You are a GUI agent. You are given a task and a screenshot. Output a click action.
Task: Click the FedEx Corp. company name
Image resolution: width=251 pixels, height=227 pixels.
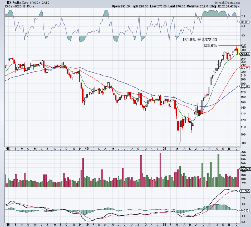(x=21, y=3)
